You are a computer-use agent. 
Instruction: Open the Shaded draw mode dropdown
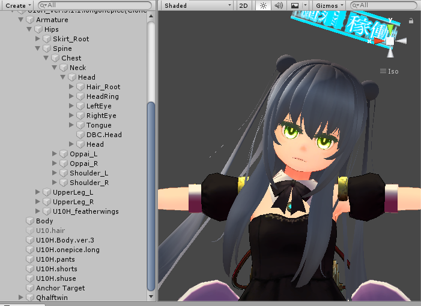pos(198,5)
